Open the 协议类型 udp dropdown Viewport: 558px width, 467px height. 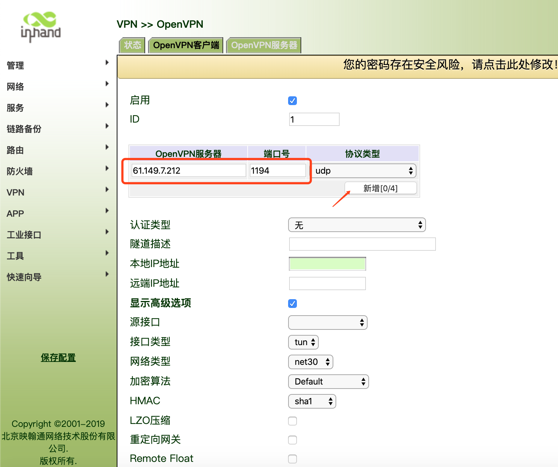pyautogui.click(x=364, y=171)
